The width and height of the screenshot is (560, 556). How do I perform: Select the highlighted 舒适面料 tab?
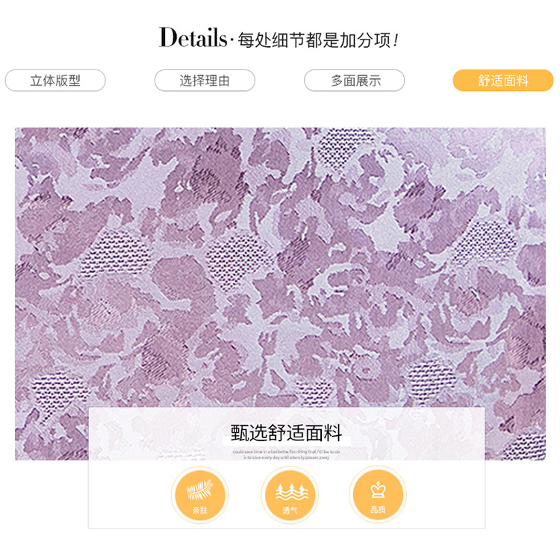pos(503,81)
